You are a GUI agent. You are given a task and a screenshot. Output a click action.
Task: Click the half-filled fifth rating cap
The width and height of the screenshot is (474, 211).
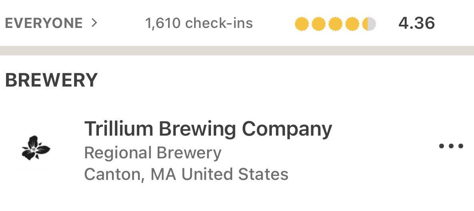point(369,24)
